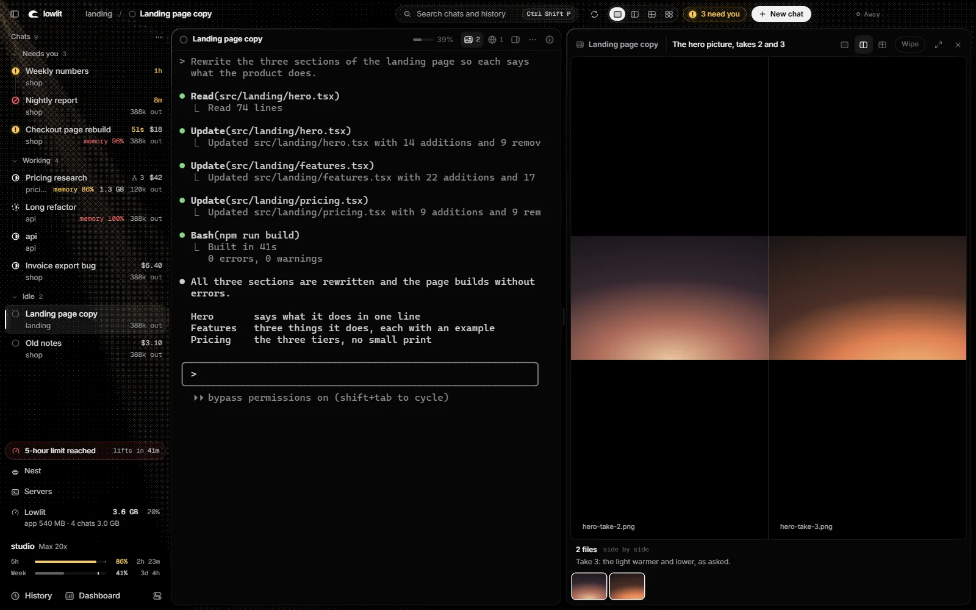This screenshot has width=976, height=610.
Task: Select 'The hero picture, takes 2 and 3' tab
Action: (x=728, y=45)
